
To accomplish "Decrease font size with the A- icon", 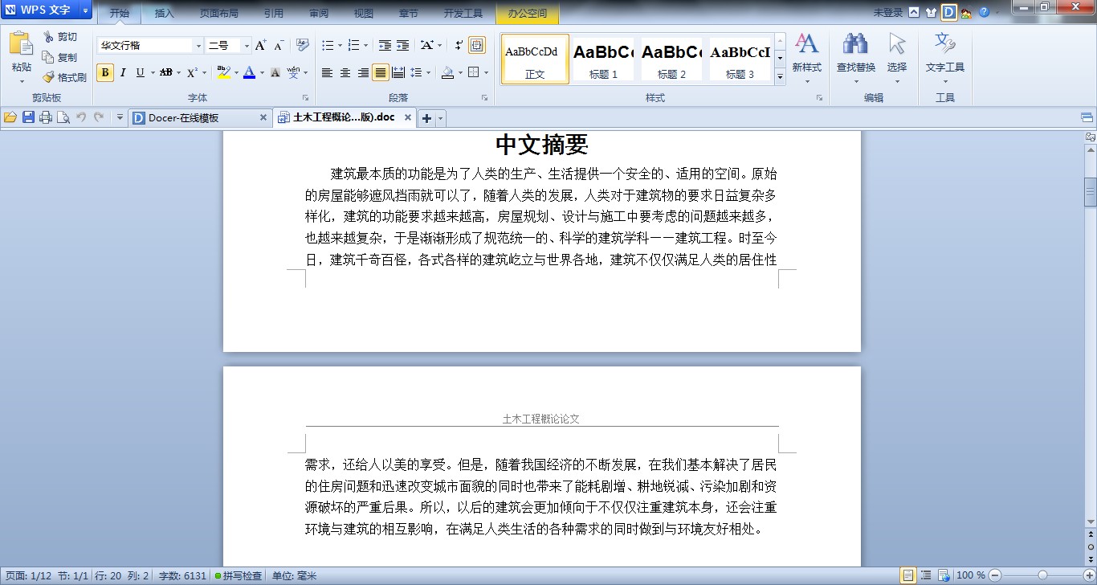I will (x=279, y=46).
